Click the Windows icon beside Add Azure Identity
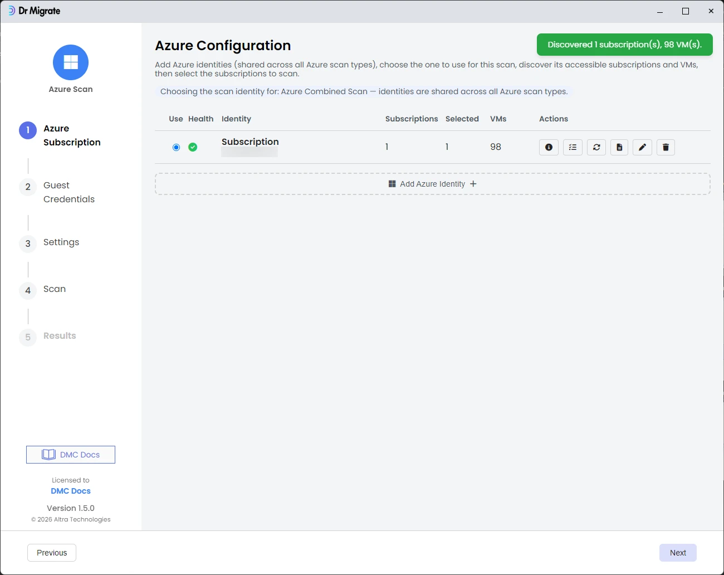The height and width of the screenshot is (575, 724). tap(392, 184)
